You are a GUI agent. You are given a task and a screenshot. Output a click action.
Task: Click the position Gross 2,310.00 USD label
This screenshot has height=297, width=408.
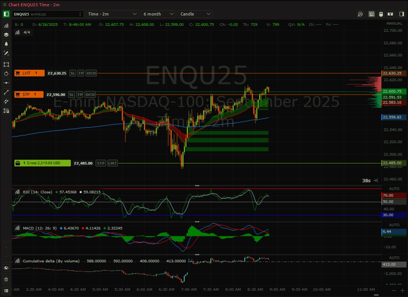click(42, 163)
